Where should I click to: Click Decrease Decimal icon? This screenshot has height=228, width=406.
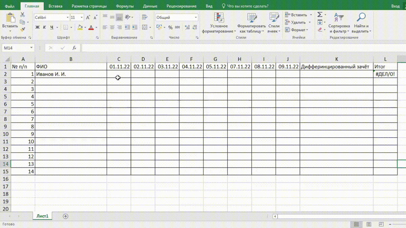click(x=194, y=27)
